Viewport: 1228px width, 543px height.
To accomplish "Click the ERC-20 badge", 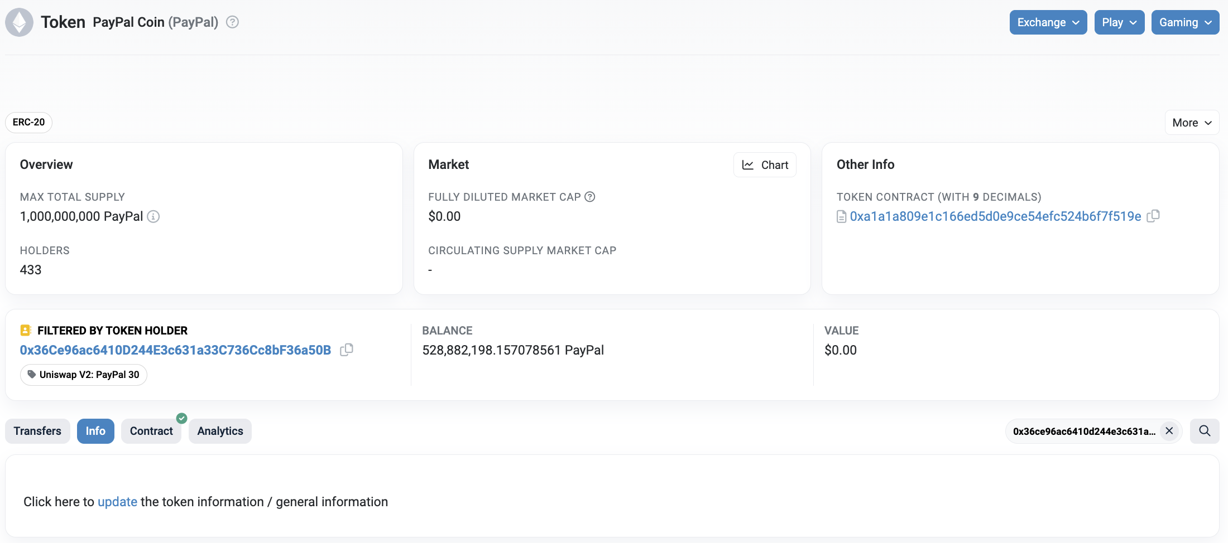I will (x=28, y=122).
